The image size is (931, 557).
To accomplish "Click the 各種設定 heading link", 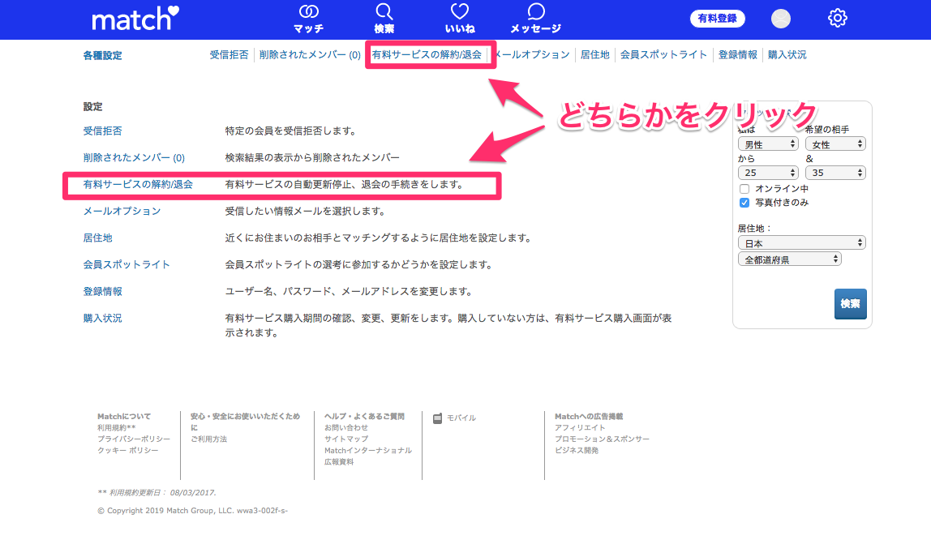I will tap(102, 56).
